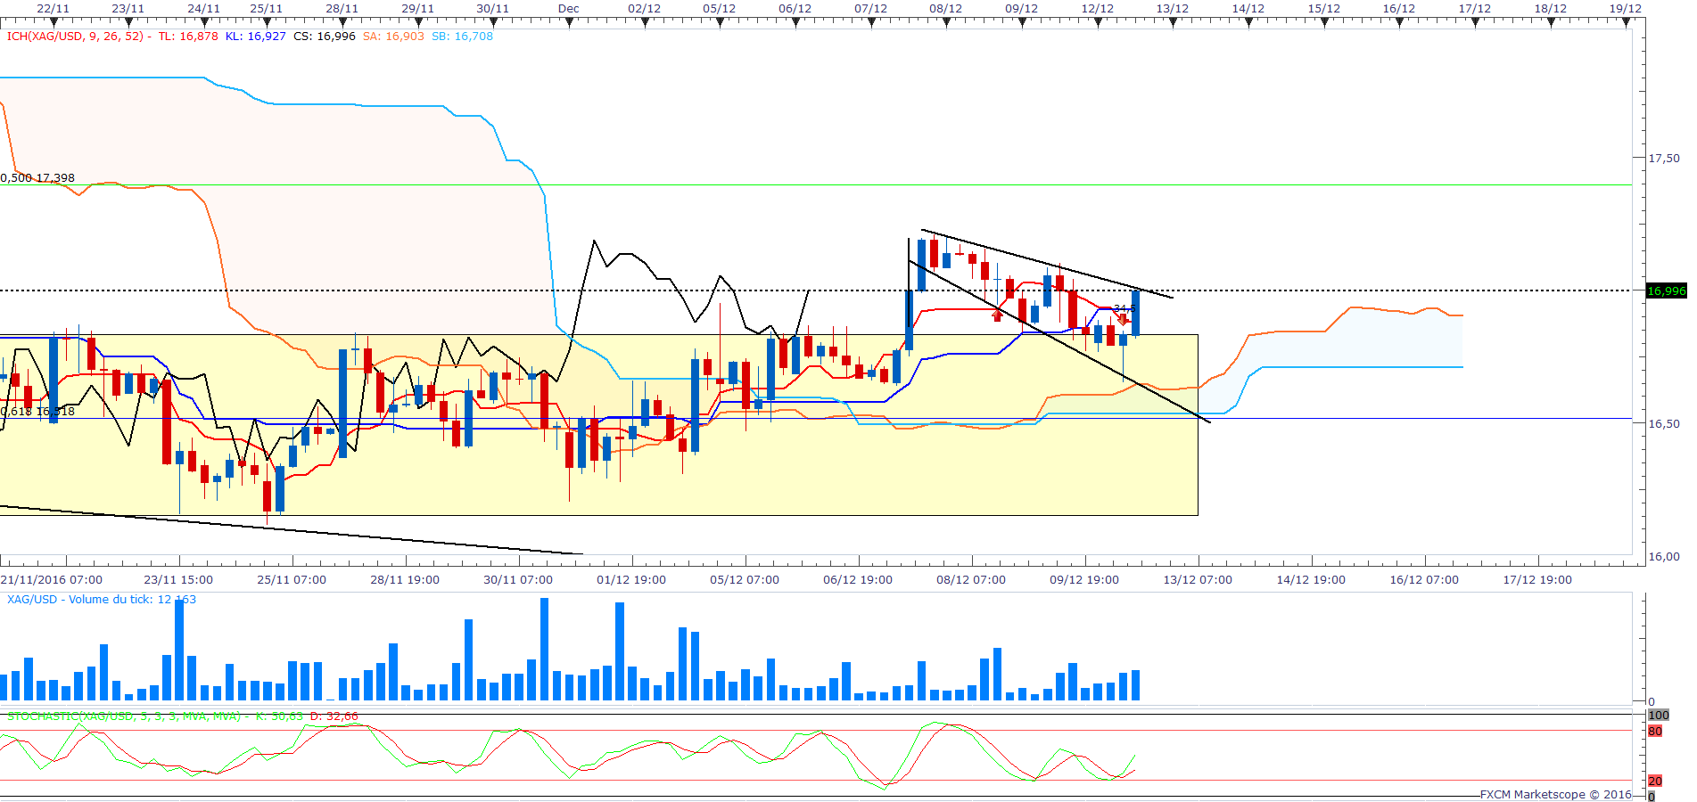Click the green 16,996 current price tag
This screenshot has width=1697, height=802.
point(1666,291)
